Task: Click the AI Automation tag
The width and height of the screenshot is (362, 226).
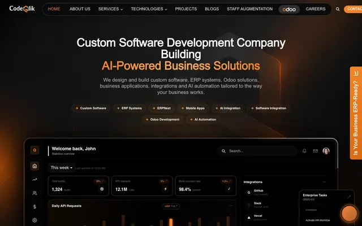Action: point(203,119)
